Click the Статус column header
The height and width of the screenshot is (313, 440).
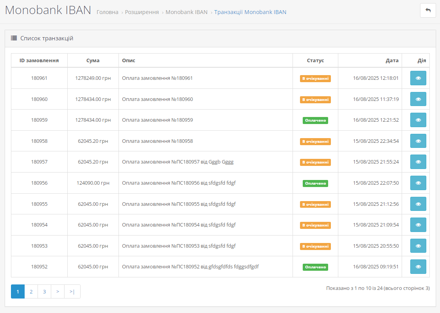coord(315,60)
